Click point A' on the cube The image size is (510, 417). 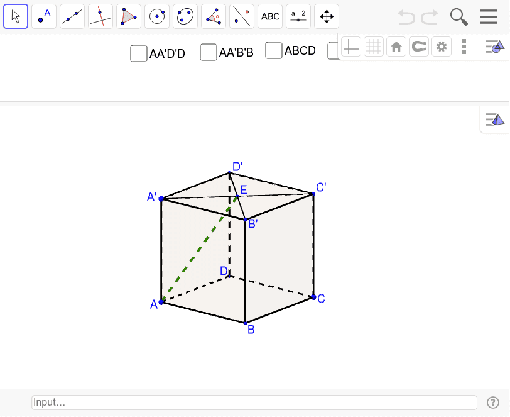tap(161, 199)
